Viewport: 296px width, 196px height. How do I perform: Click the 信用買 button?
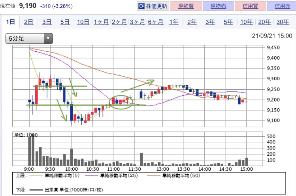pyautogui.click(x=250, y=6)
